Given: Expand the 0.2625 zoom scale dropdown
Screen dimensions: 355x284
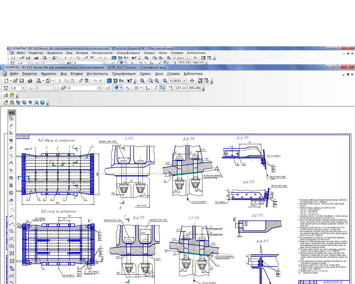Looking at the screenshot, I should [184, 81].
